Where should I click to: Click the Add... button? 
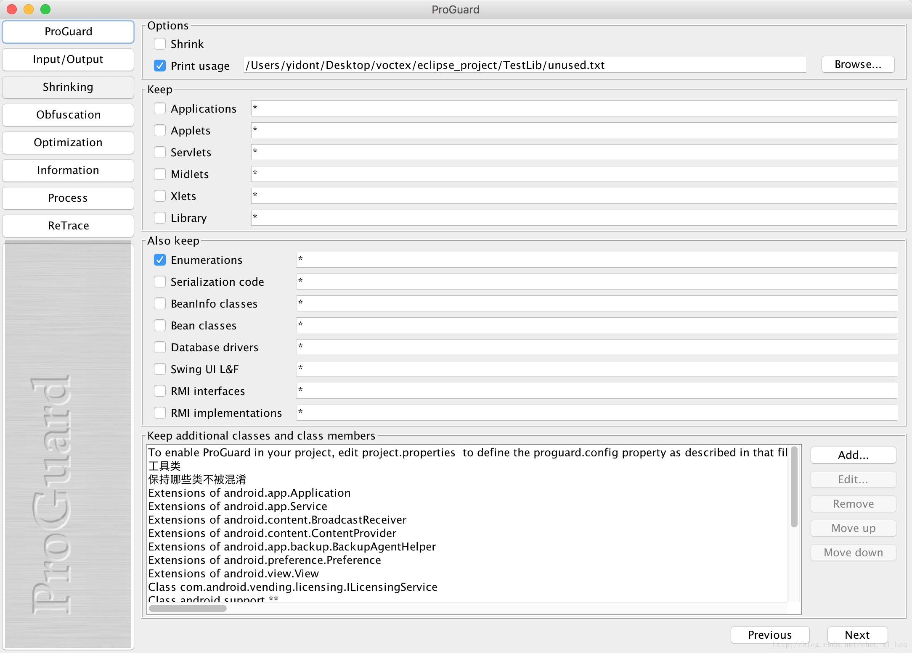(853, 455)
